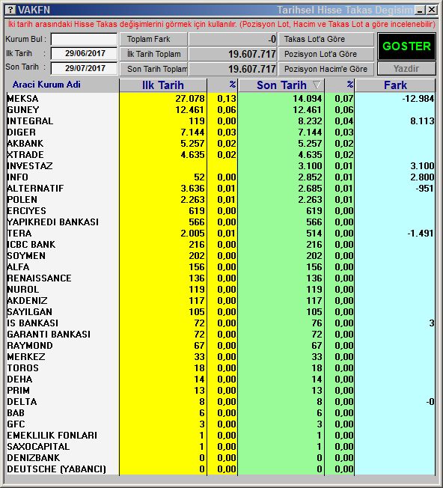Select the INFO row name
The width and height of the screenshot is (443, 488).
point(18,177)
